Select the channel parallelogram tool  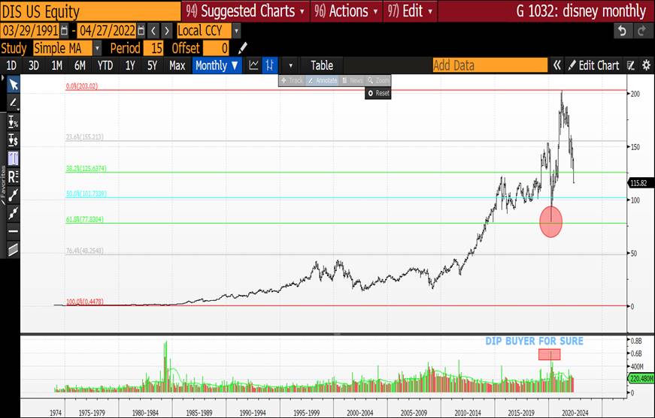point(14,249)
